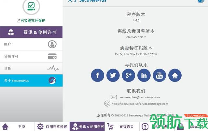Click the protection status checkmark icon
Viewport: 208px width, 131px height.
(31, 6)
